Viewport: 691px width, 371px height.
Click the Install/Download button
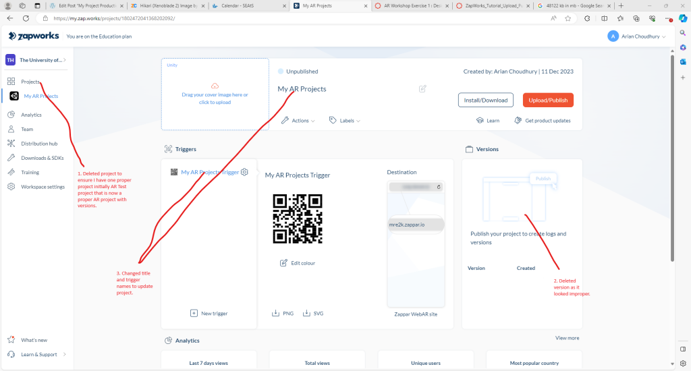(x=485, y=100)
